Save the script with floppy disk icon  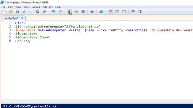(17, 11)
